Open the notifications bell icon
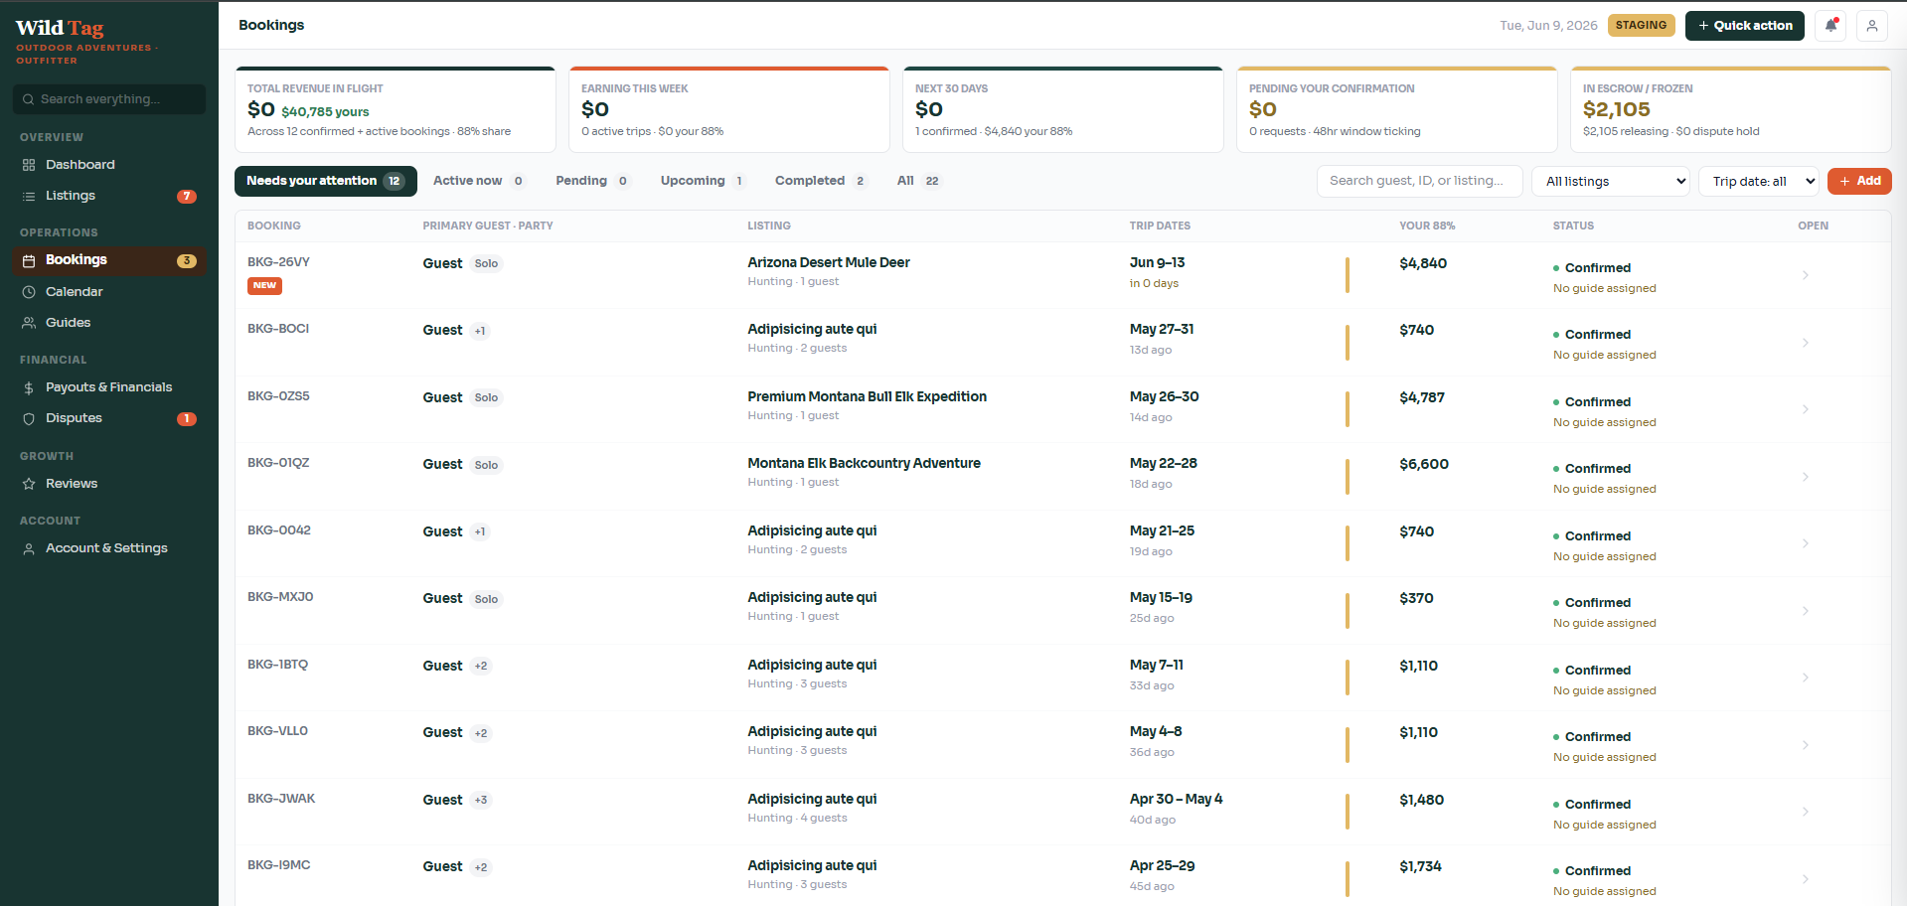Screen dimensions: 1907x906 pyautogui.click(x=1830, y=26)
